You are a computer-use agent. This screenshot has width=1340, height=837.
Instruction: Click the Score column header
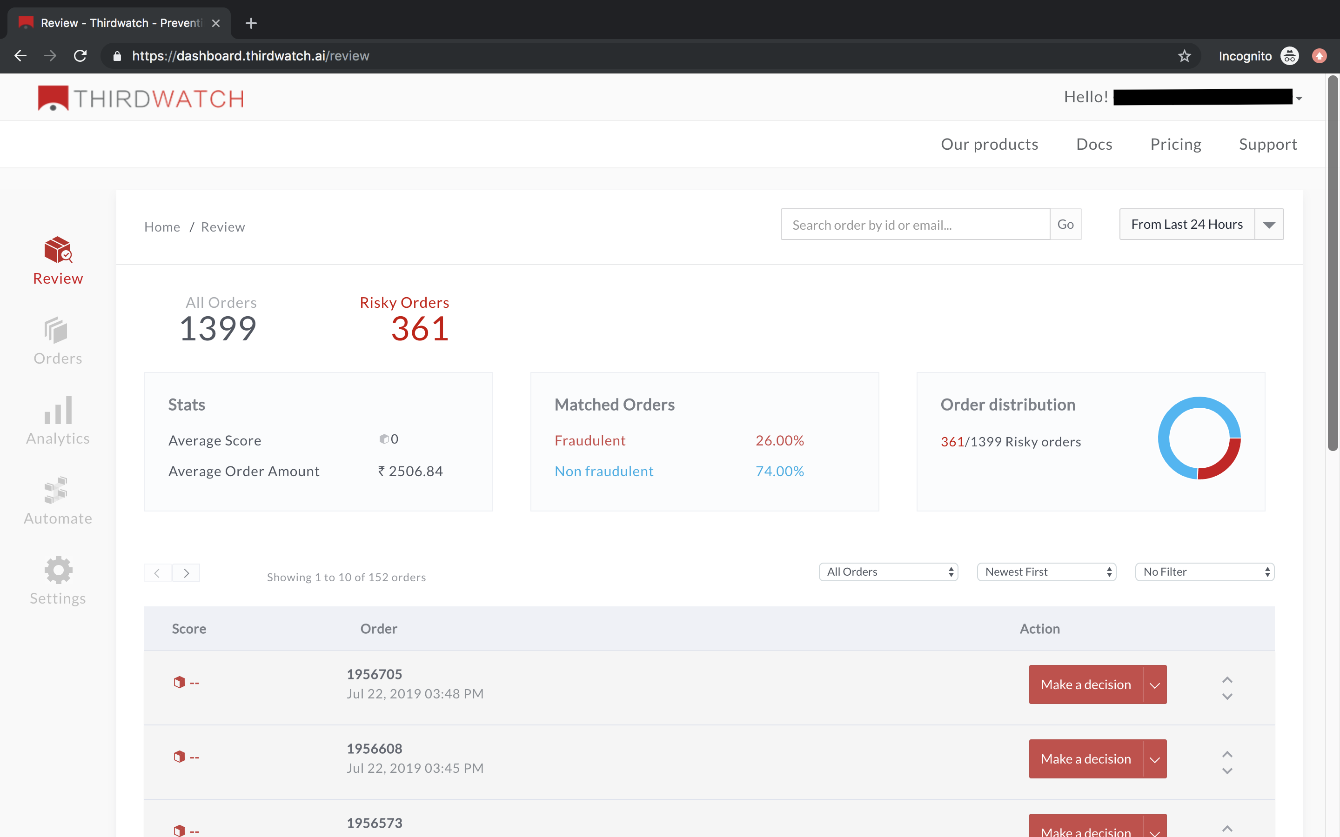click(x=189, y=629)
